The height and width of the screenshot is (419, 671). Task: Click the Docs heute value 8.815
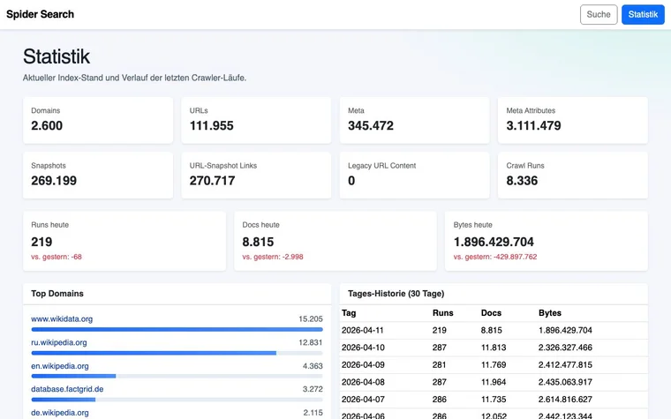tap(258, 242)
